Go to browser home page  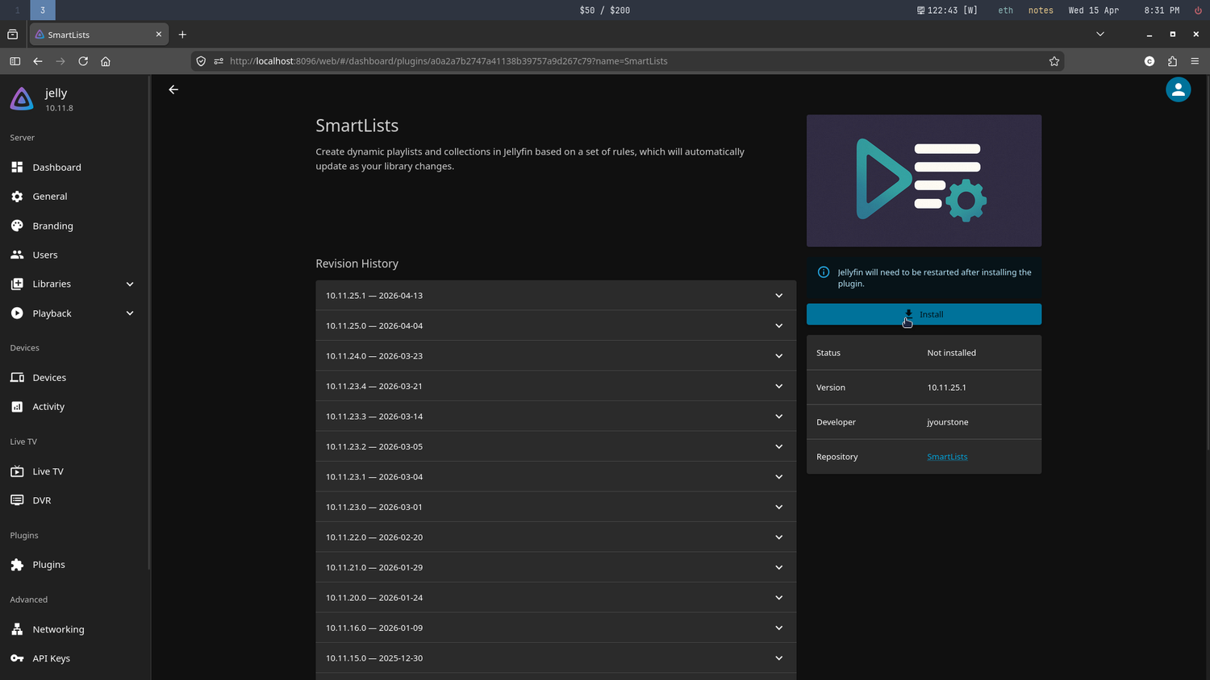pyautogui.click(x=106, y=61)
